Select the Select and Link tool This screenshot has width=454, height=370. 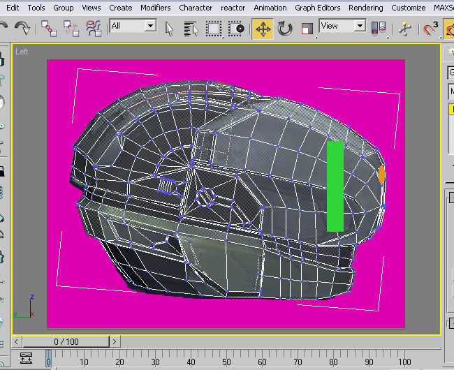pyautogui.click(x=49, y=29)
